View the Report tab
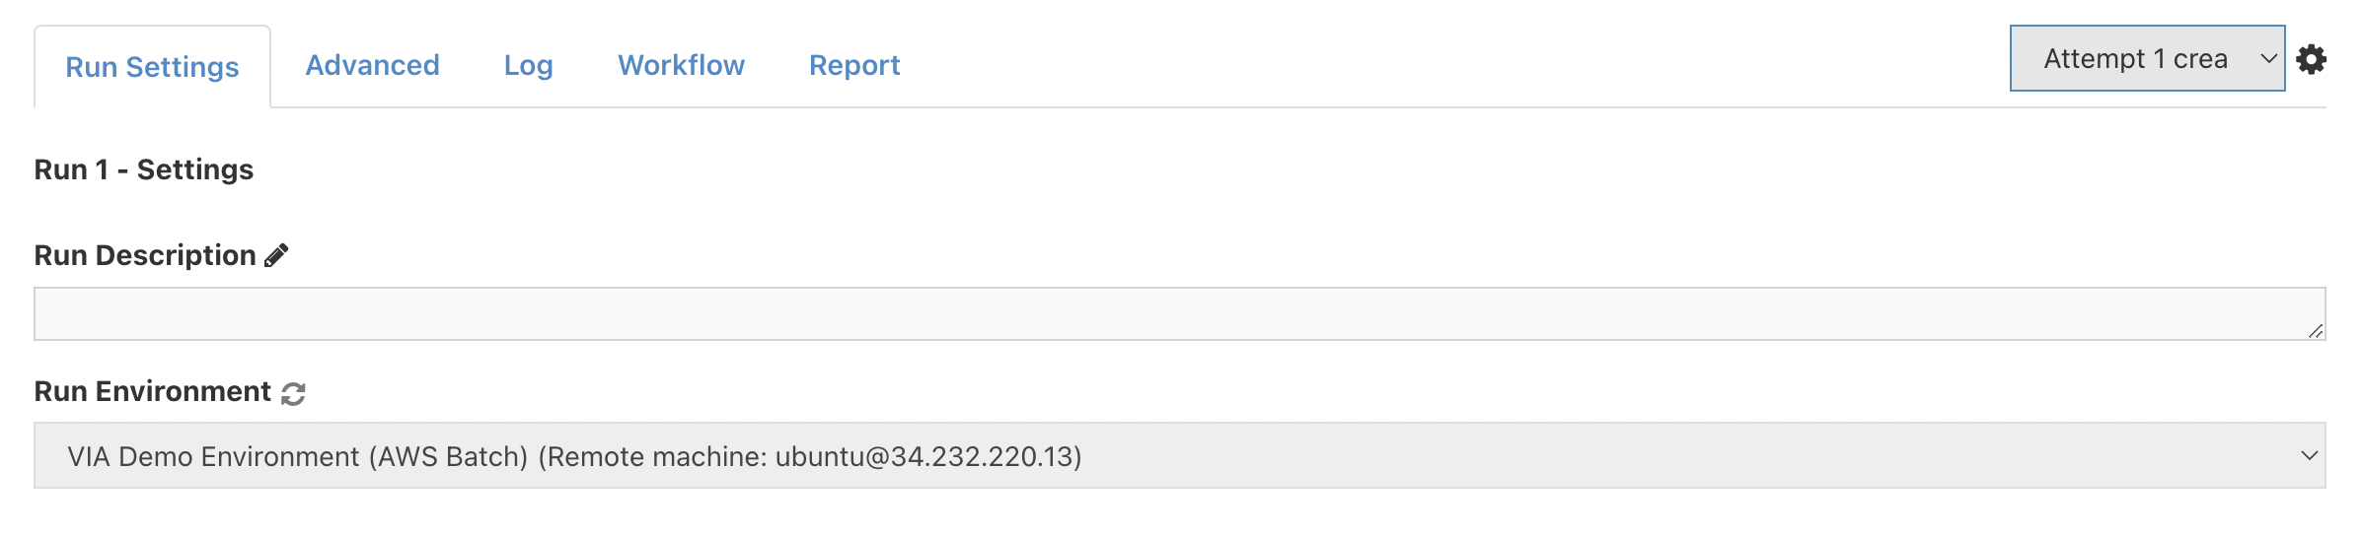This screenshot has height=536, width=2364. 854,65
